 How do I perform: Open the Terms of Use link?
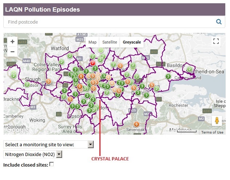[212, 132]
